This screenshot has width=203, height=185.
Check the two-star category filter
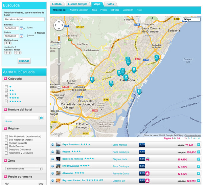point(6,90)
